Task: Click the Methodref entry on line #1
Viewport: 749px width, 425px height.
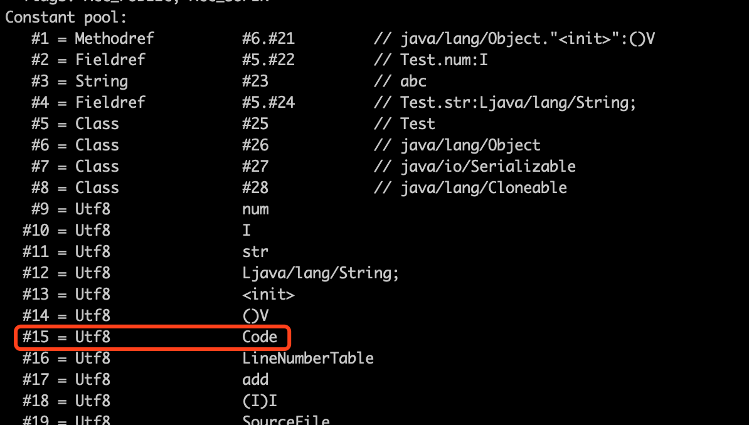Action: pos(115,38)
